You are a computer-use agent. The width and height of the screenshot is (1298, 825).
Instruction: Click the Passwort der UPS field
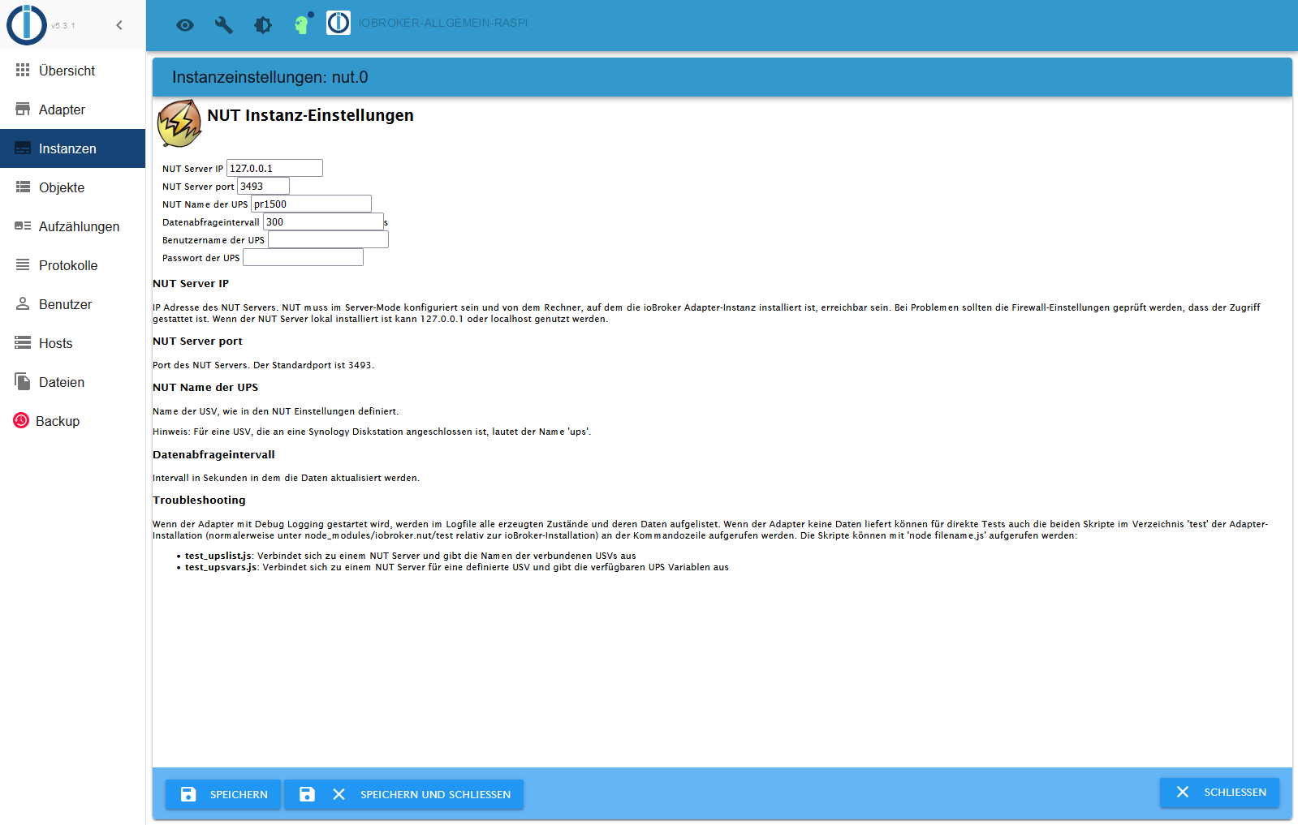(303, 257)
